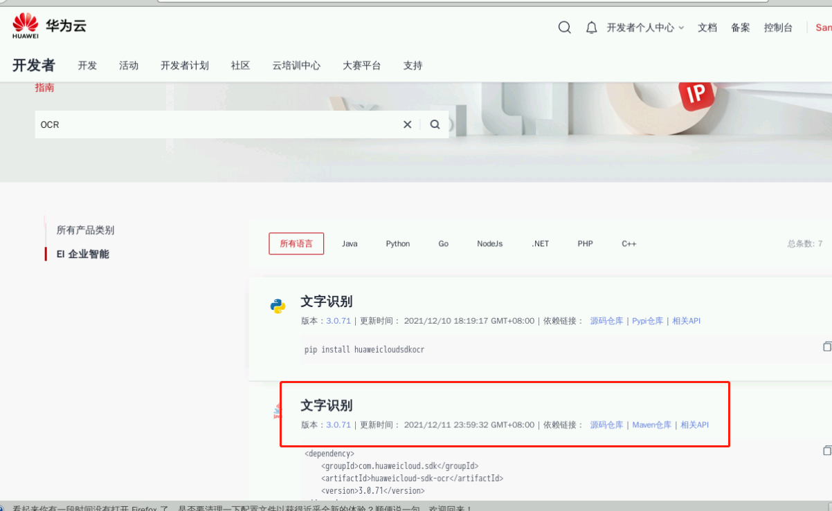832x511 pixels.
Task: Open the Java 文字识别 SDK title
Action: (327, 405)
